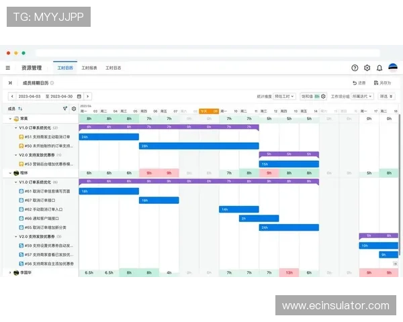Switch to the 工时日历 tab
Screen dimensions: 403x322
click(65, 68)
